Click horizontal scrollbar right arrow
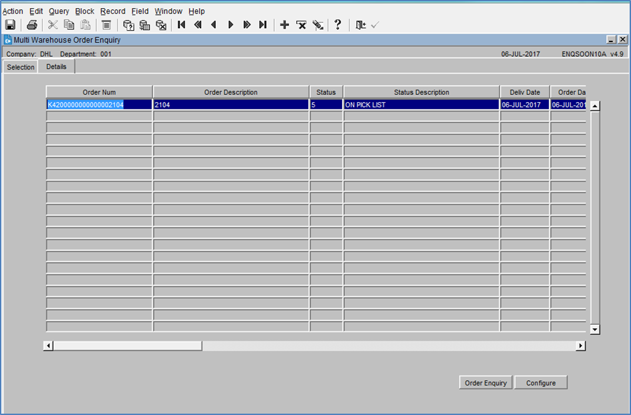Image resolution: width=631 pixels, height=415 pixels. (x=580, y=345)
